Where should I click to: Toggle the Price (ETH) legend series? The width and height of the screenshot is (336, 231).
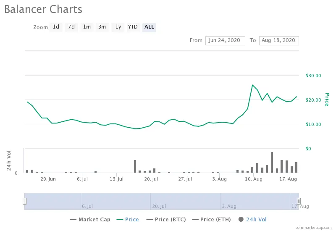[211, 219]
